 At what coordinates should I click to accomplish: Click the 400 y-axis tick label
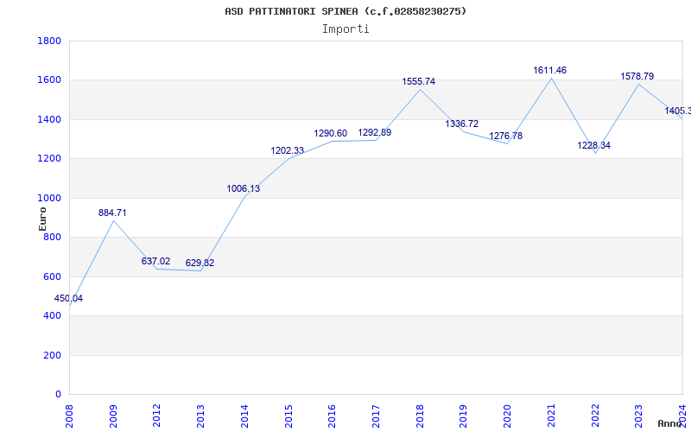click(x=53, y=316)
